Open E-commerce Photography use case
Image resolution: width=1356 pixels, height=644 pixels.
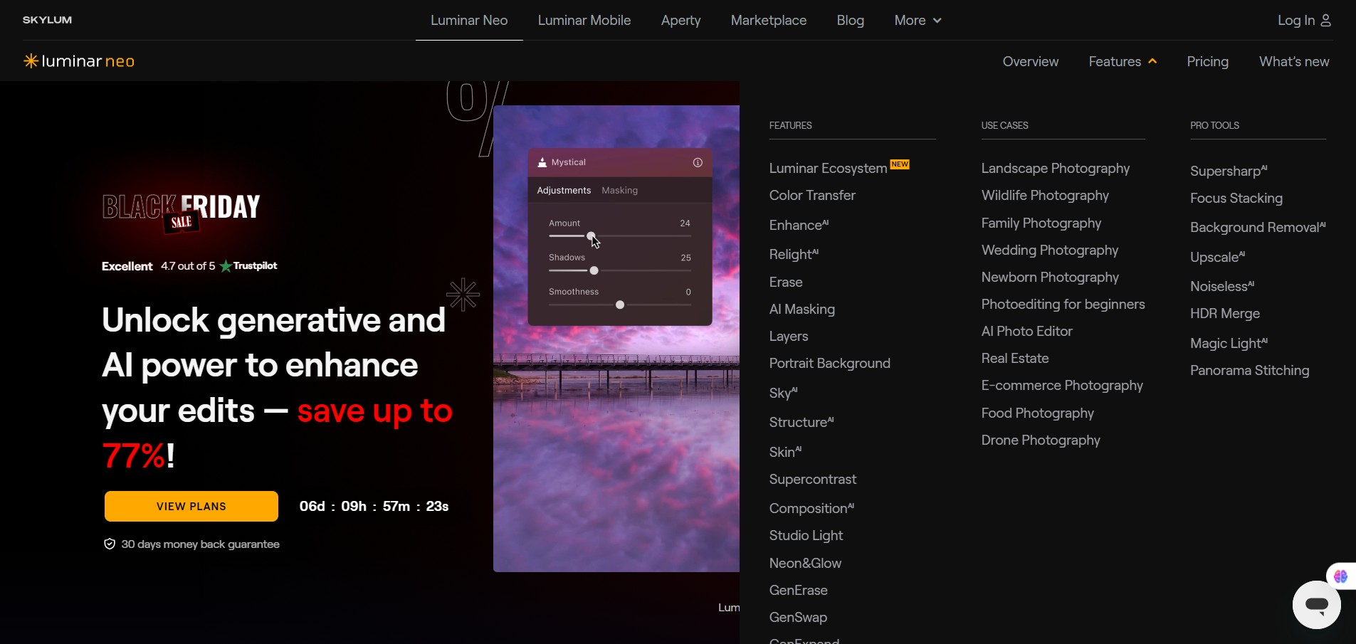[x=1062, y=386]
